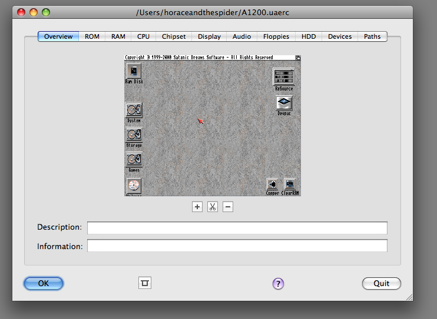Click the plus button below the screenshot
The width and height of the screenshot is (437, 319).
tap(197, 207)
